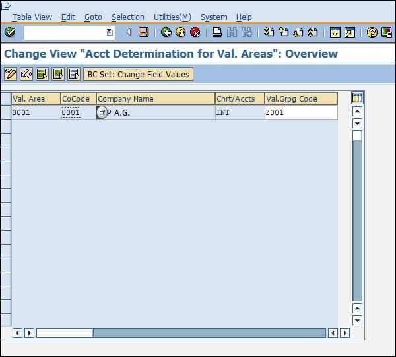Open search help next to Company Name
Image resolution: width=396 pixels, height=357 pixels.
(102, 113)
